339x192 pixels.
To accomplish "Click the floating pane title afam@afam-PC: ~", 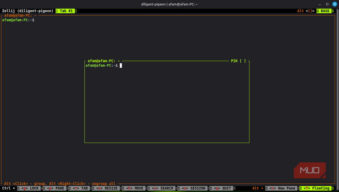I will coord(104,61).
